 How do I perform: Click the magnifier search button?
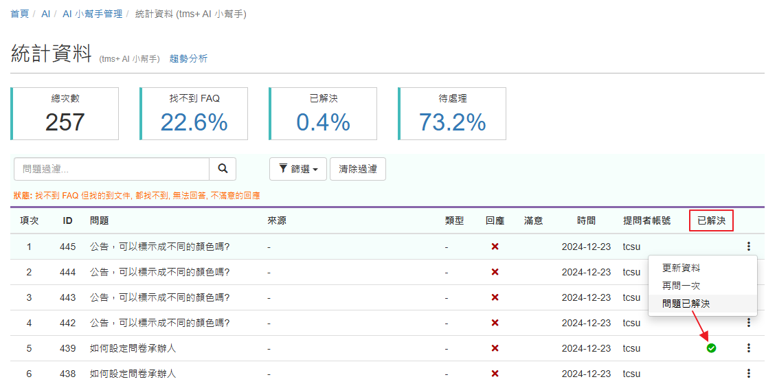pos(223,169)
